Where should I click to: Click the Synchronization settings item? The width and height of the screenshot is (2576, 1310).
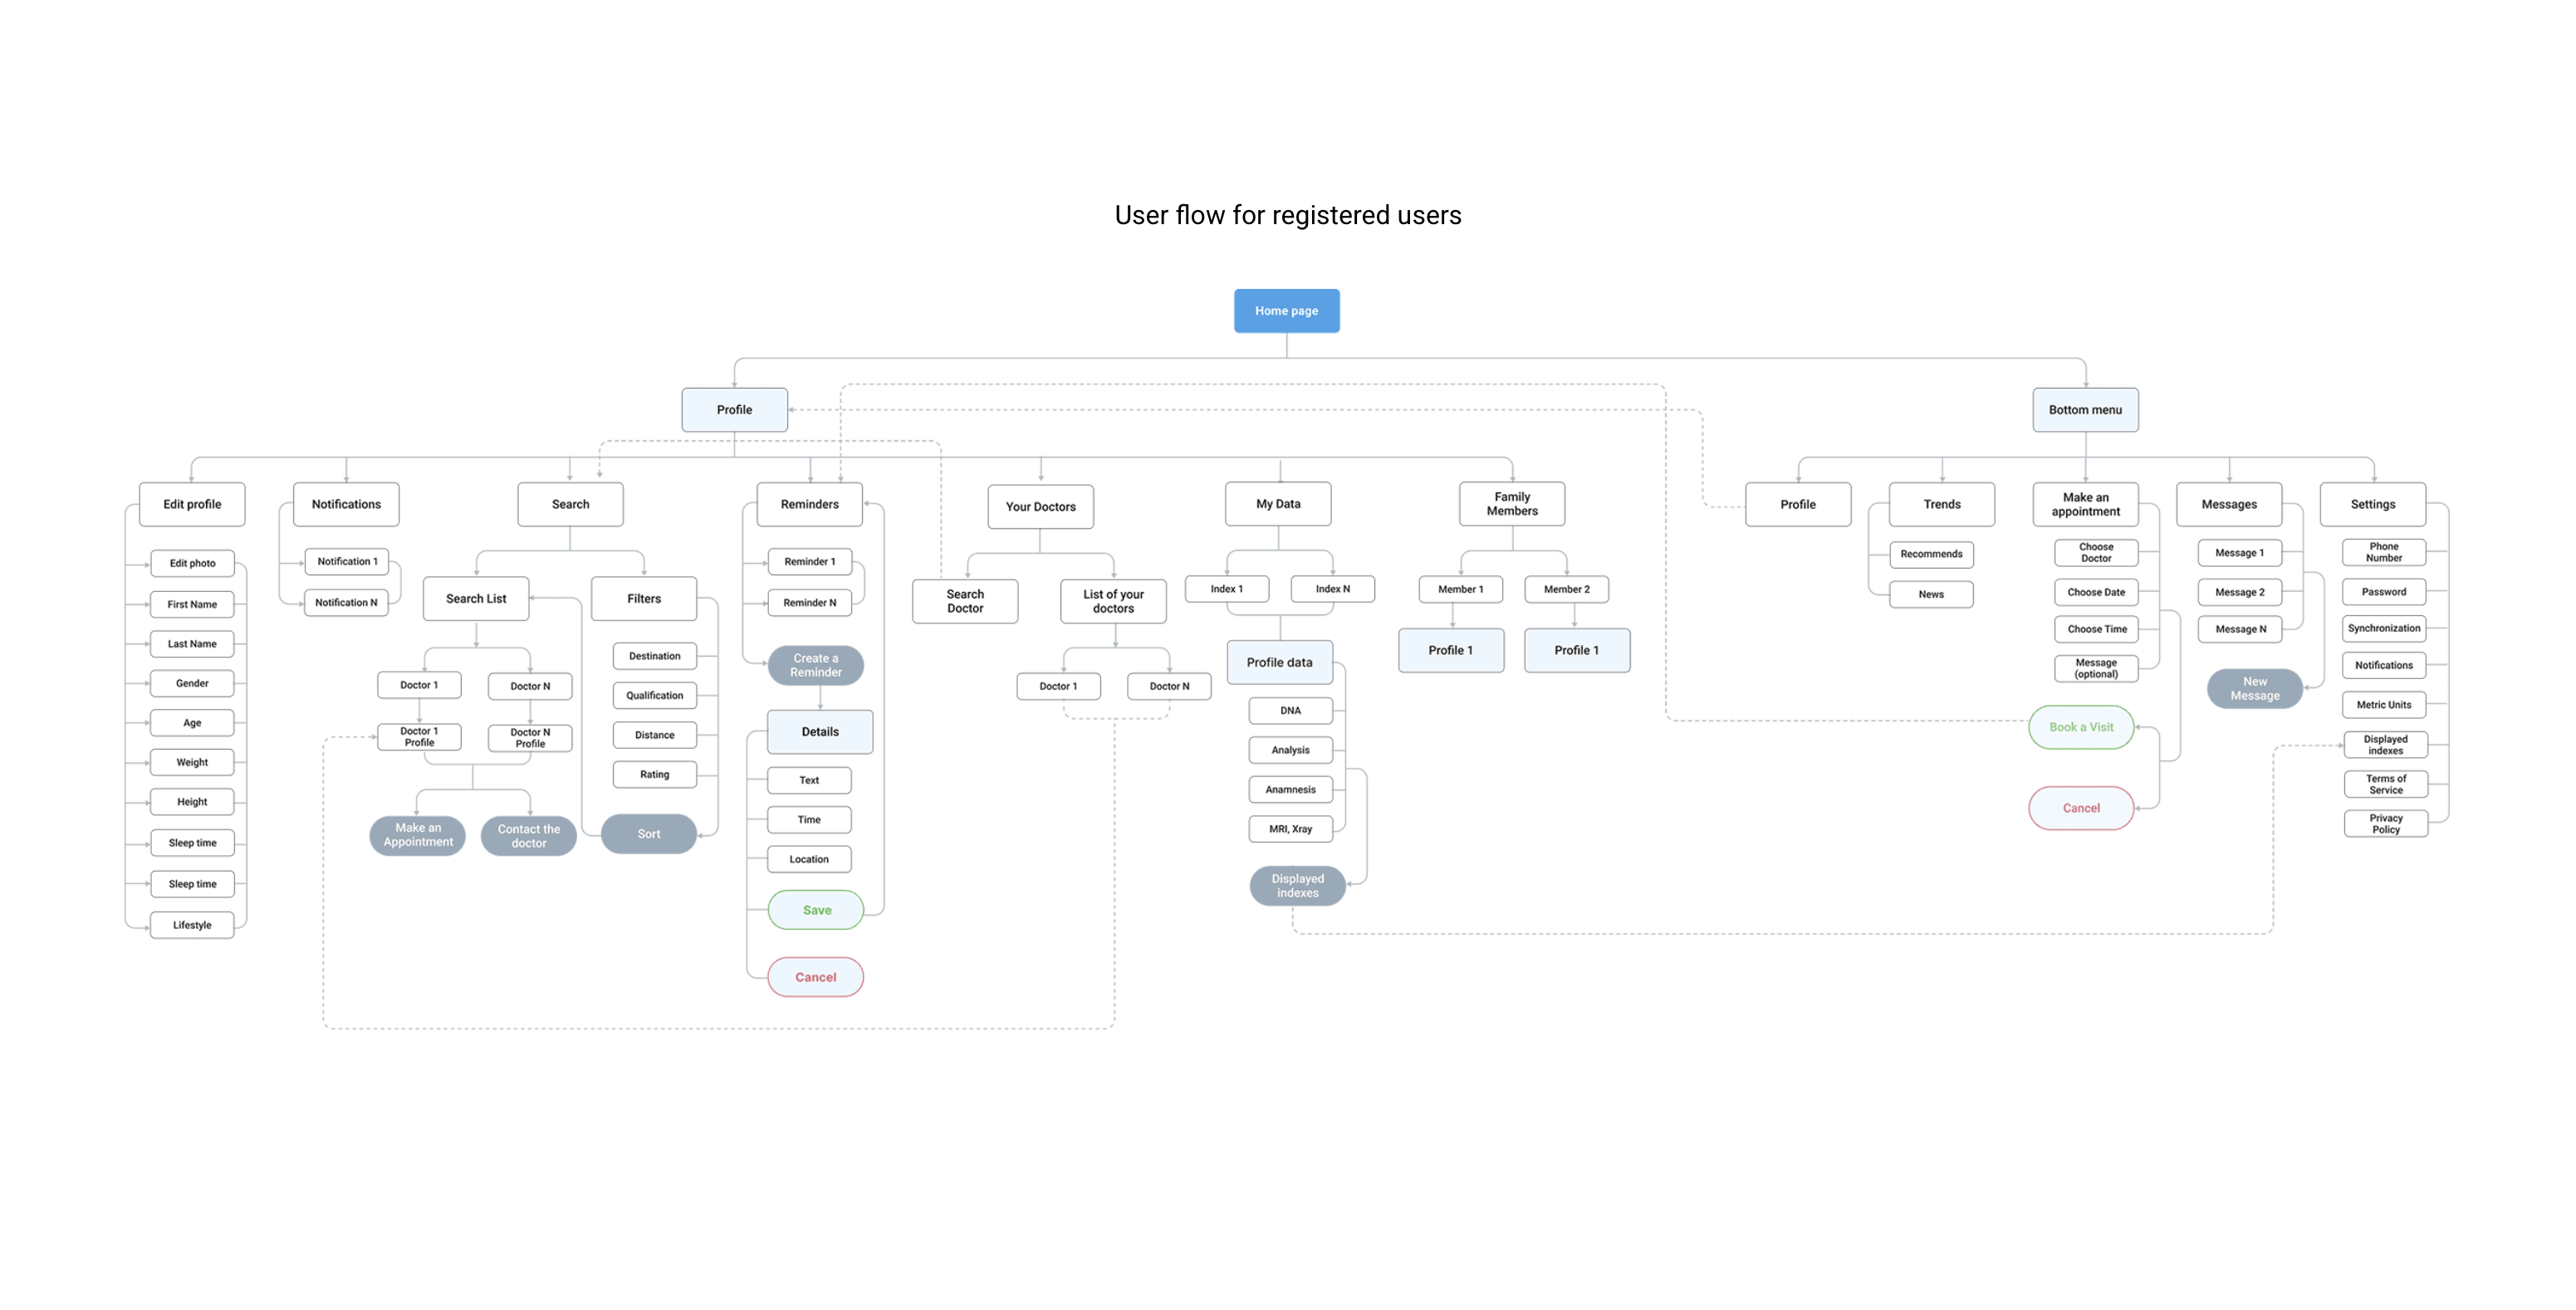coord(2383,628)
